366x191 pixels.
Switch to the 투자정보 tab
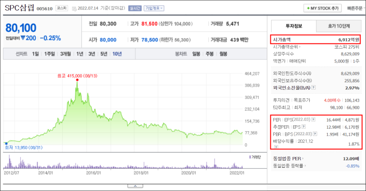[294, 26]
